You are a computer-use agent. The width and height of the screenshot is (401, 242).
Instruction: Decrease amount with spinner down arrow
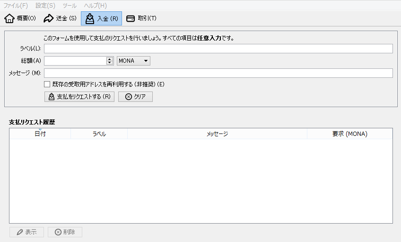click(110, 63)
